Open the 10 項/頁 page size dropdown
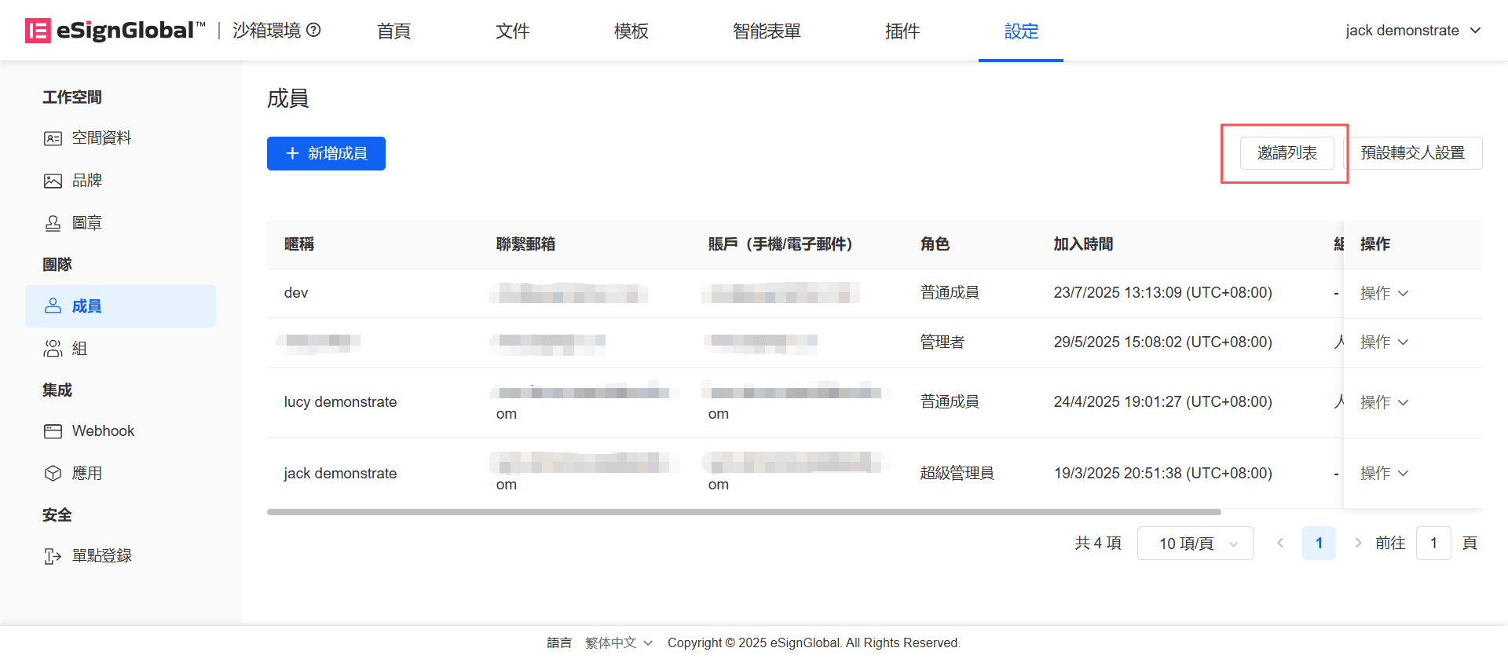This screenshot has height=659, width=1508. pyautogui.click(x=1195, y=544)
